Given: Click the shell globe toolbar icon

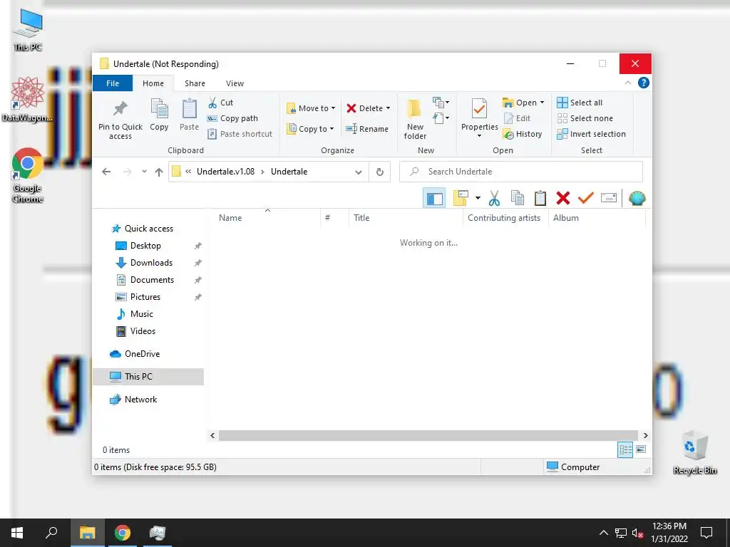Looking at the screenshot, I should coord(637,198).
